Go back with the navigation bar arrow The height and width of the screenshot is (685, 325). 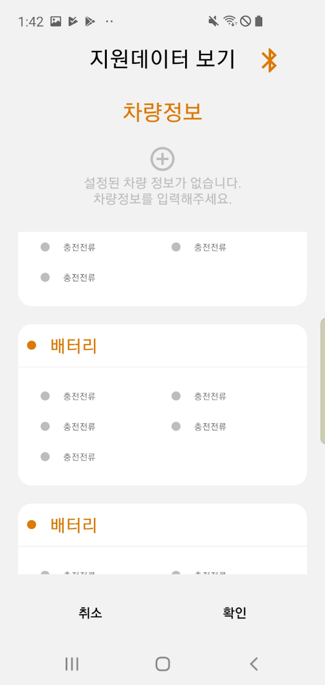pos(254,664)
